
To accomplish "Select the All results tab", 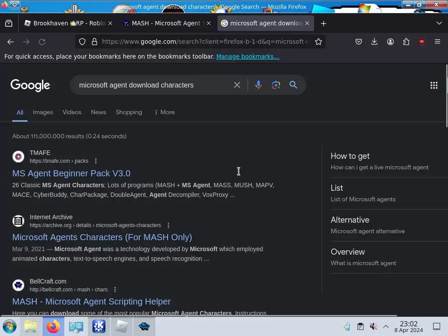I will click(x=20, y=112).
